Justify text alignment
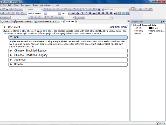The width and height of the screenshot is (166, 125). 111,13
